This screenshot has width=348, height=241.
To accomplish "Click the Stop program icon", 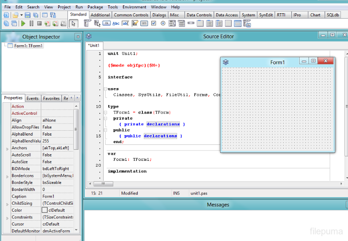I will [x=40, y=23].
